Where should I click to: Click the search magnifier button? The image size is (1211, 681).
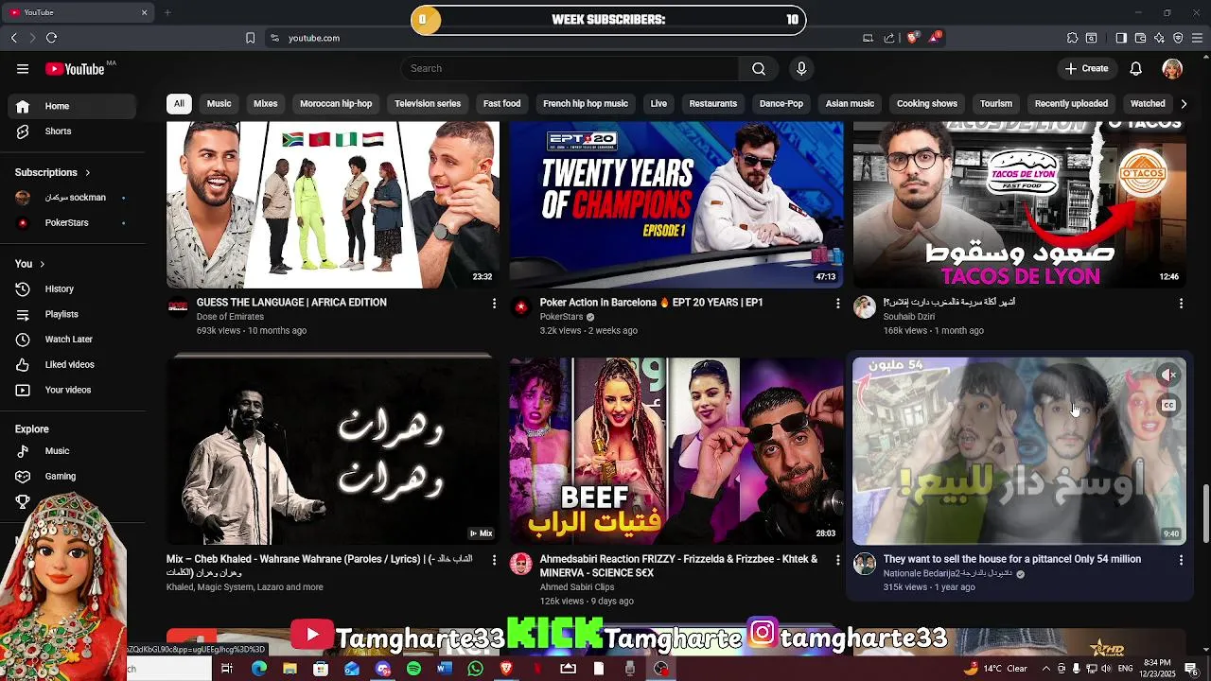point(759,68)
